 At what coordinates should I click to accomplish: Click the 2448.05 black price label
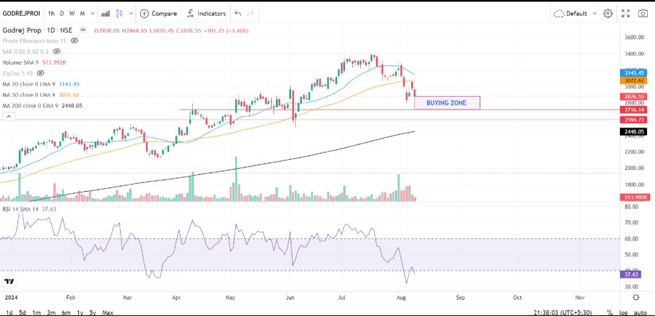coord(633,132)
